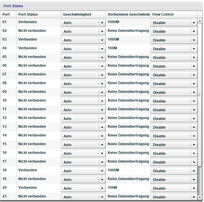This screenshot has width=204, height=202.
Task: Click the vertical scrollbar thumb
Action: pyautogui.click(x=200, y=95)
